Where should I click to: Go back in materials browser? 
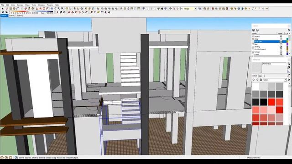pos(254,80)
